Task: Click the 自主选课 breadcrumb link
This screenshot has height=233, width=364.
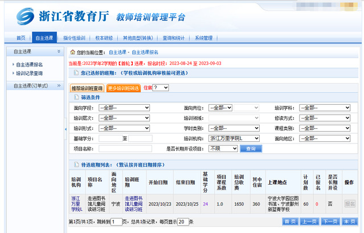Action: point(117,52)
